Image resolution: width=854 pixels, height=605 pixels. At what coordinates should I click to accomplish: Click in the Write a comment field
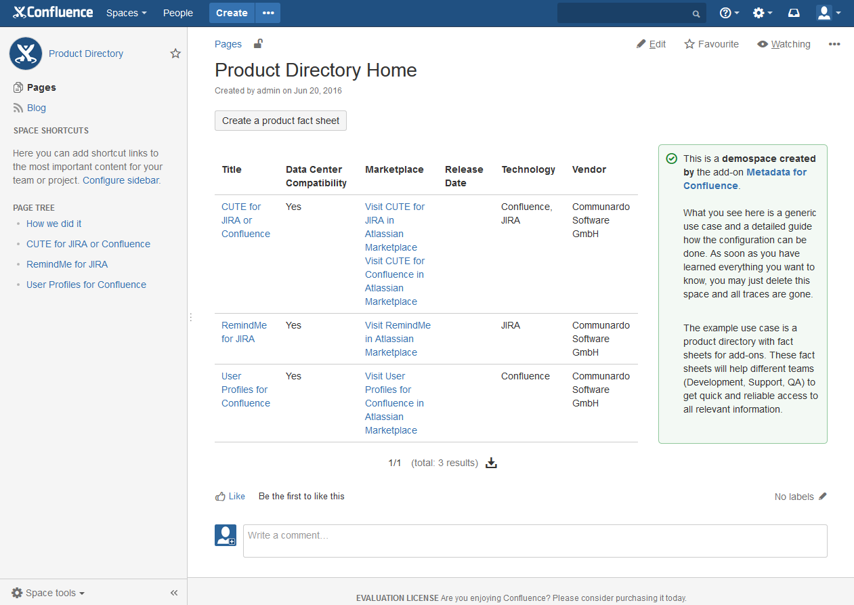(x=534, y=541)
